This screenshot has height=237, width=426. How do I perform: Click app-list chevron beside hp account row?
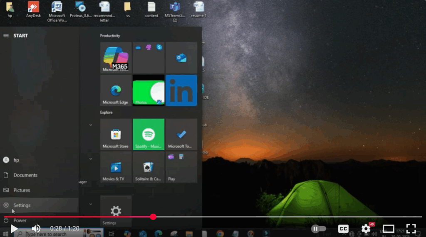tap(91, 159)
